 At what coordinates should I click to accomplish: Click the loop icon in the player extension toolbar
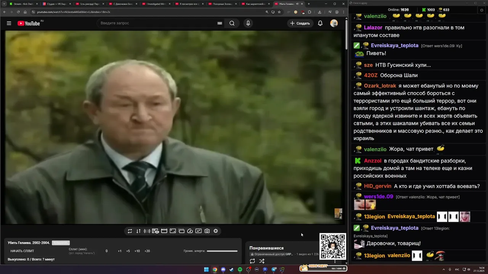(130, 231)
